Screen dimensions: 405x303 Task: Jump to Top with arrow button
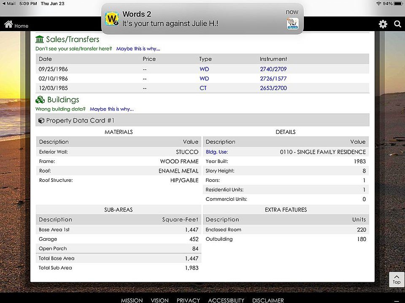click(397, 279)
